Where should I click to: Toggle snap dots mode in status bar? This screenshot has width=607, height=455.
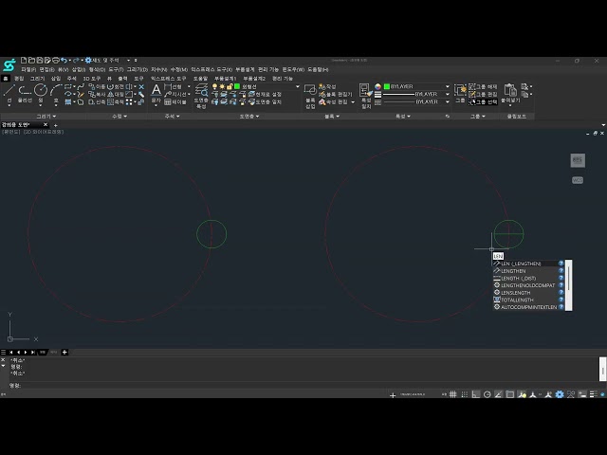(465, 394)
